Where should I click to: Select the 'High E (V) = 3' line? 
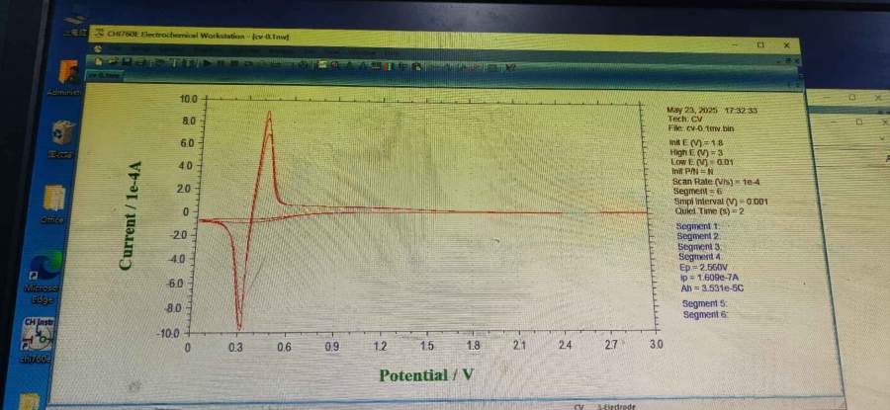[695, 153]
